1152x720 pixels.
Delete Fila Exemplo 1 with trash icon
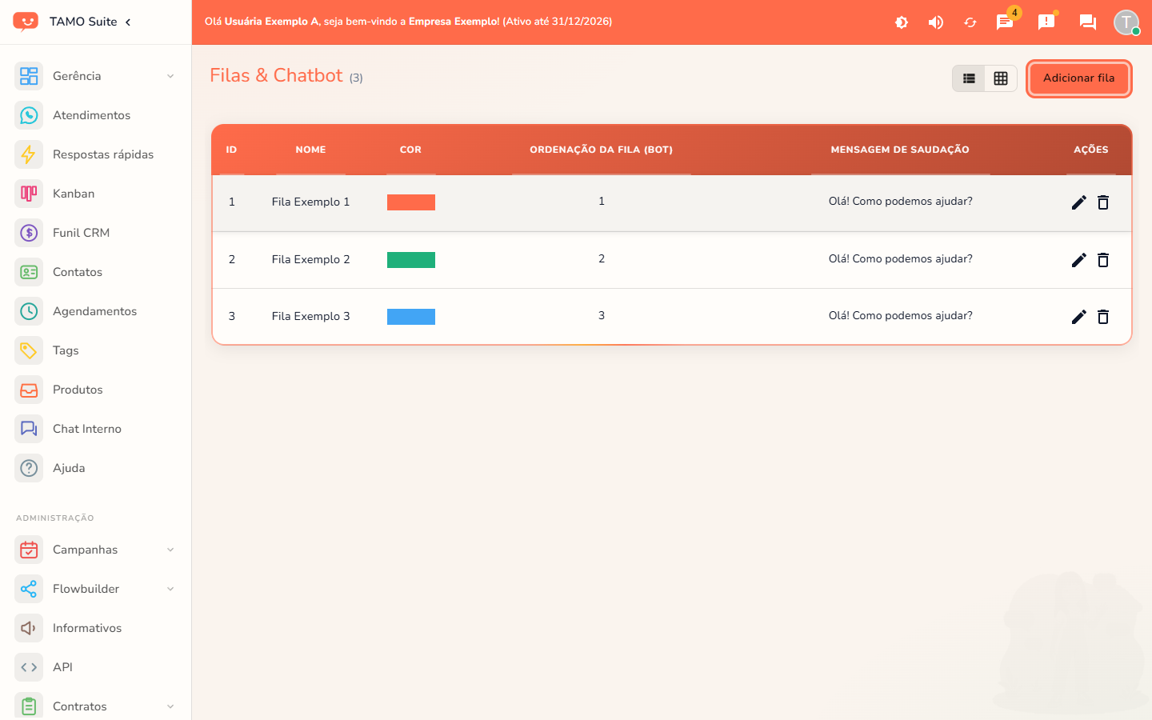point(1103,202)
